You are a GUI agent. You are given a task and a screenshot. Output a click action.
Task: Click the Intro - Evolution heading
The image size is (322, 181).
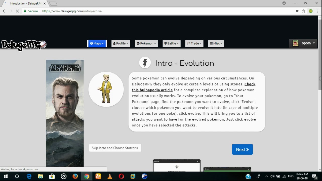point(185,63)
